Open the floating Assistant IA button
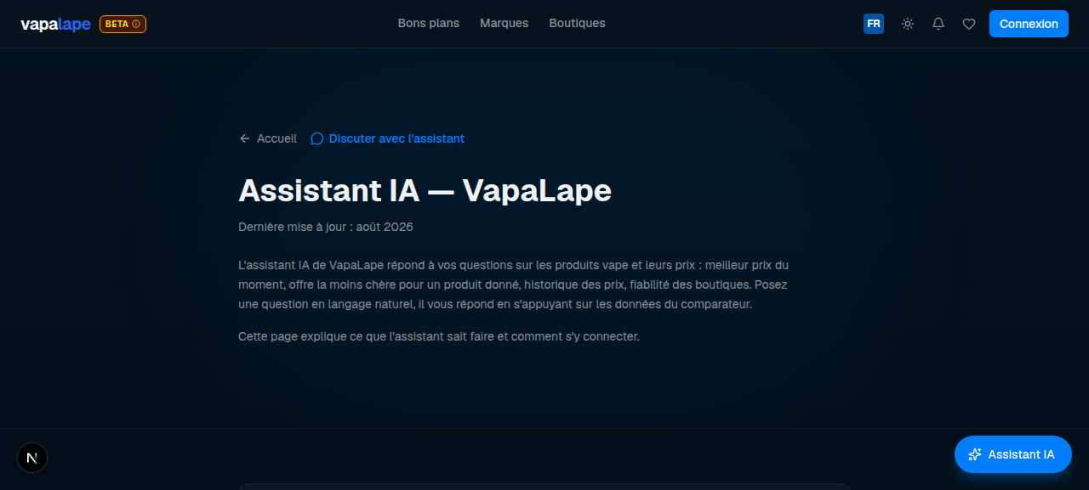 tap(1012, 454)
